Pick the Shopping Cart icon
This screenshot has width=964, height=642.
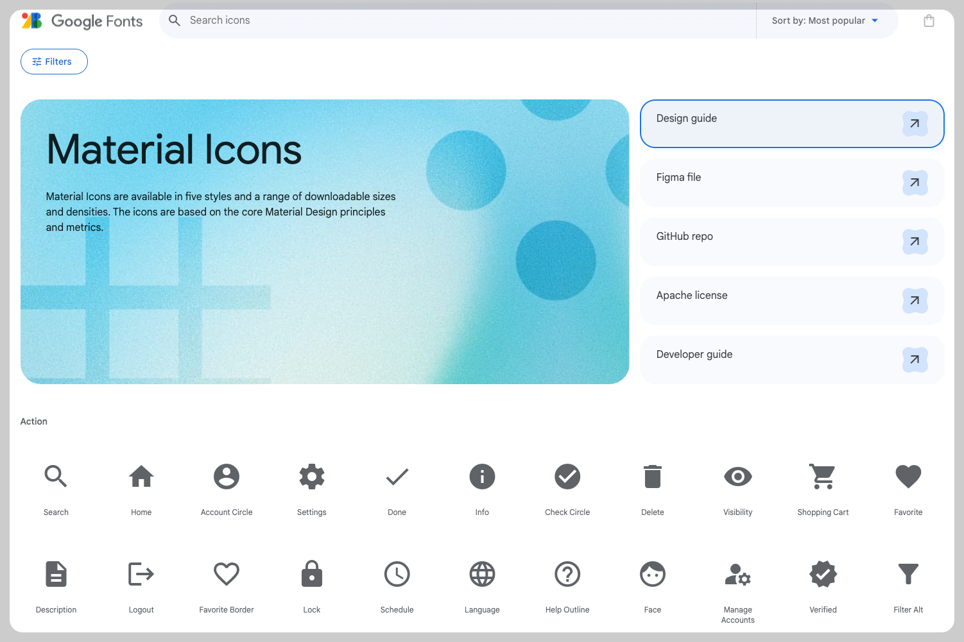pyautogui.click(x=823, y=477)
